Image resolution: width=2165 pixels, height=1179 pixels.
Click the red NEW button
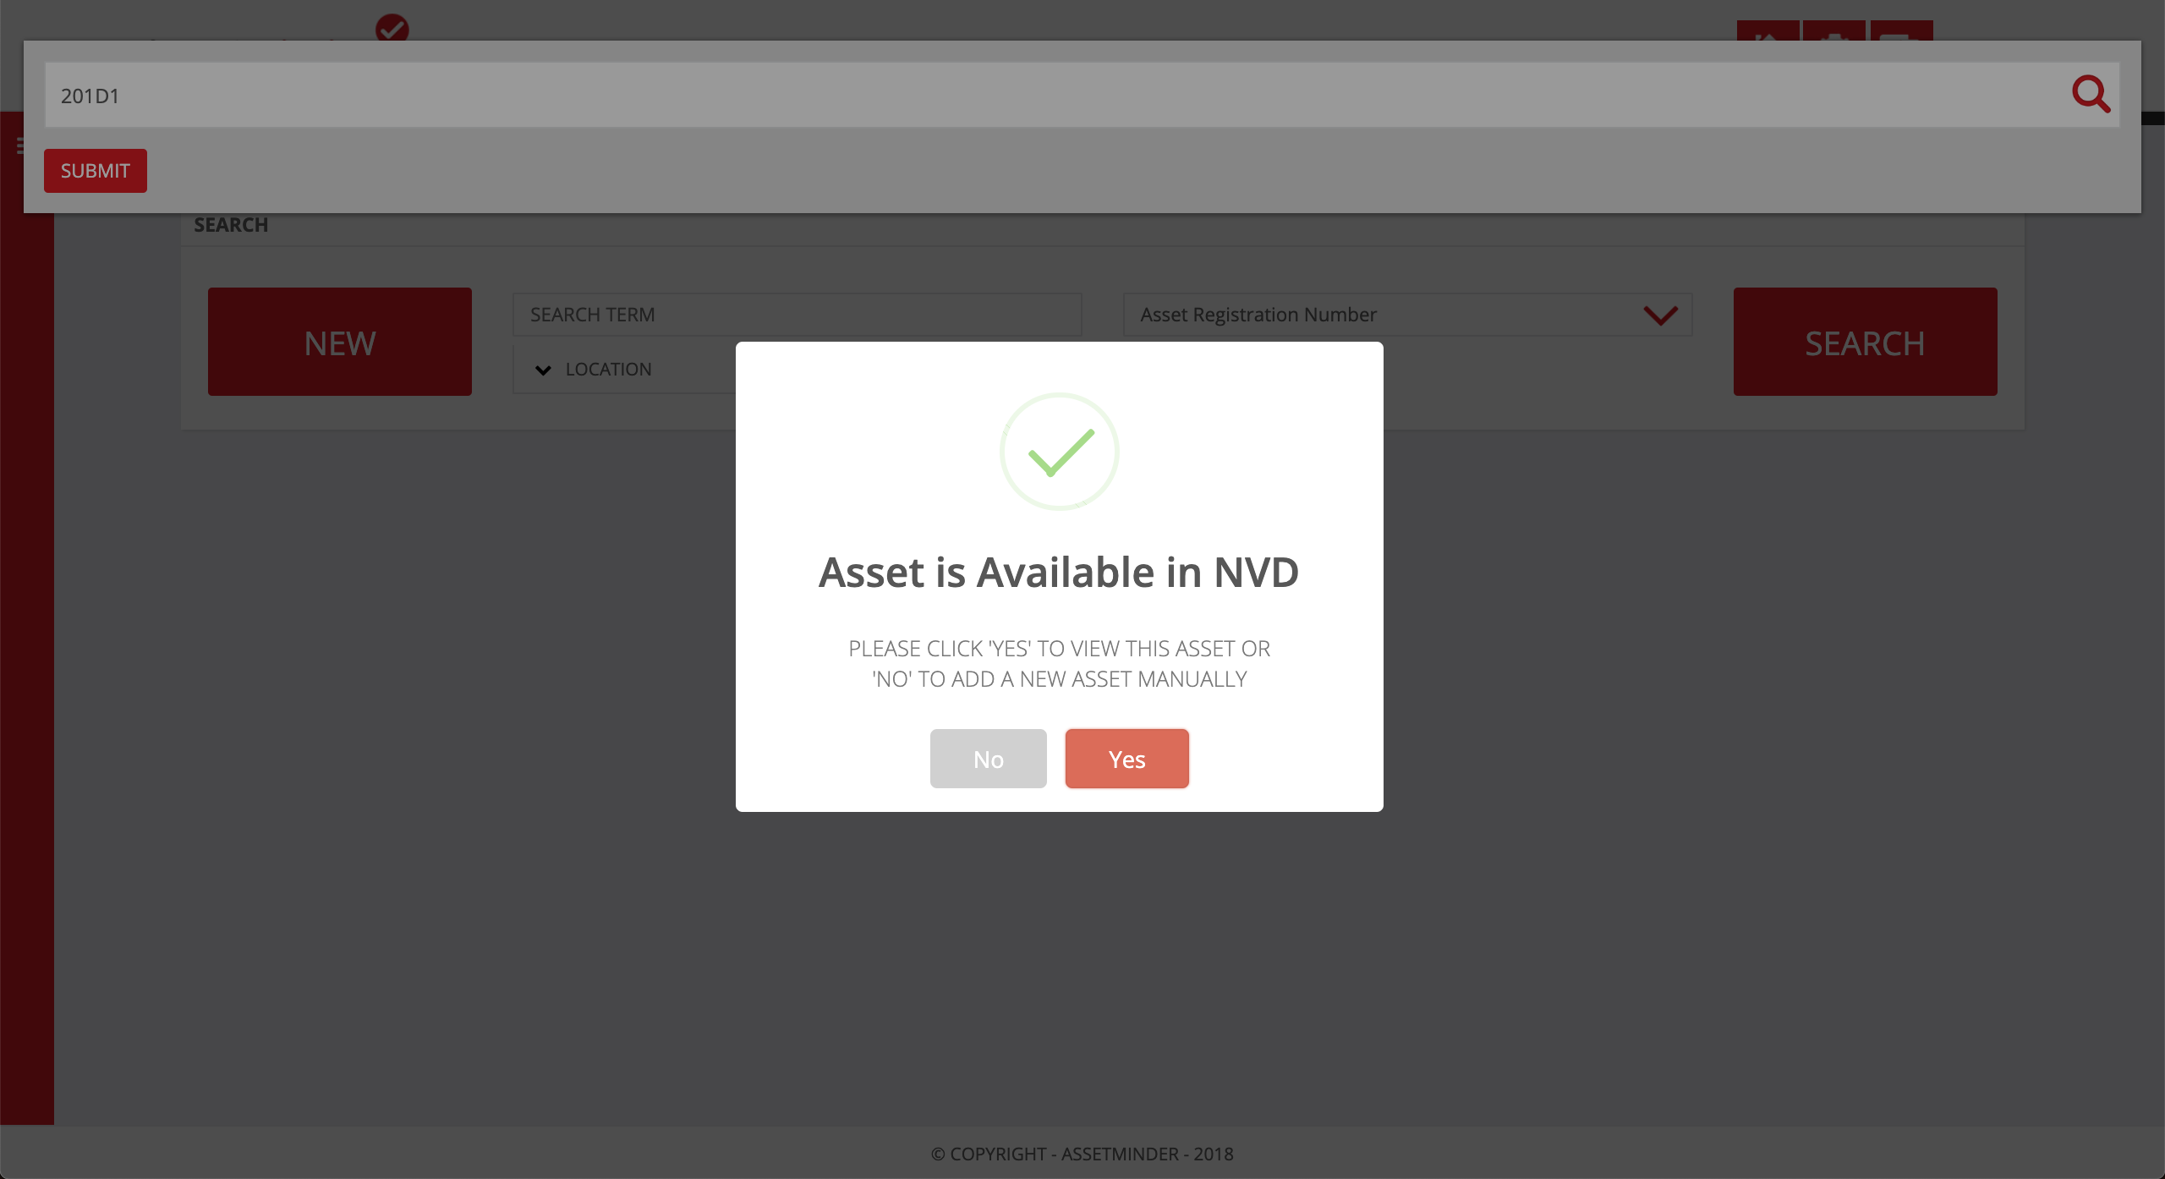click(340, 342)
